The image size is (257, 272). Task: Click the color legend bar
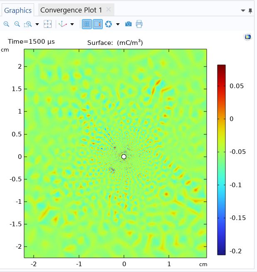pos(221,159)
